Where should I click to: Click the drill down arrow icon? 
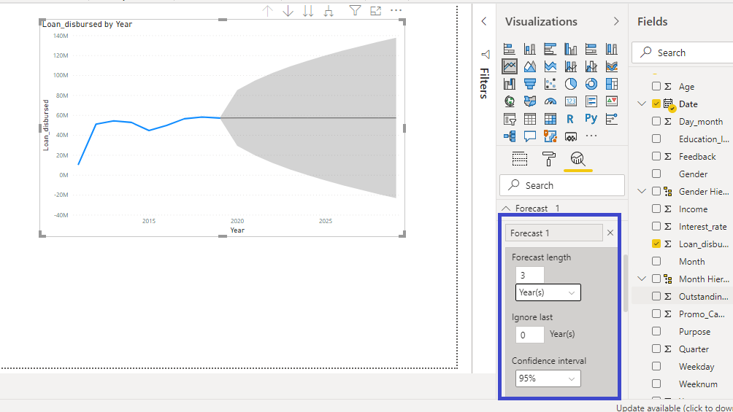pyautogui.click(x=288, y=11)
